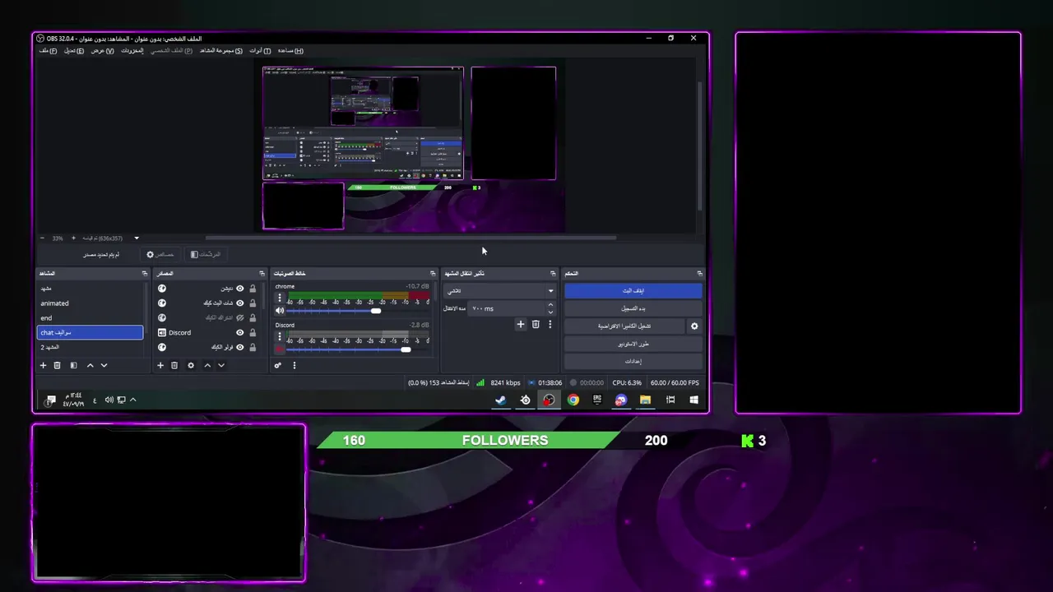Screen dimensions: 1053x592
Task: Open the Edit (E) menu
Action: click(74, 51)
